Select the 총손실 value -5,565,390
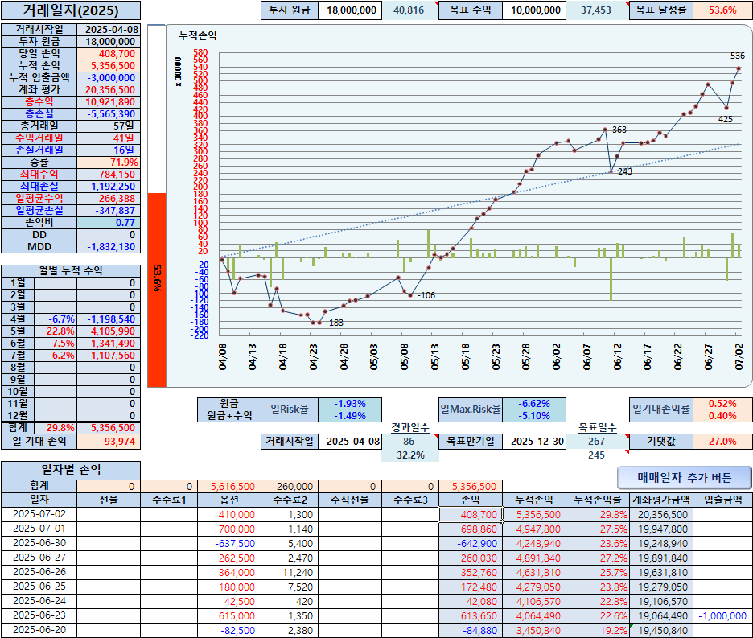The height and width of the screenshot is (638, 753). coord(109,114)
